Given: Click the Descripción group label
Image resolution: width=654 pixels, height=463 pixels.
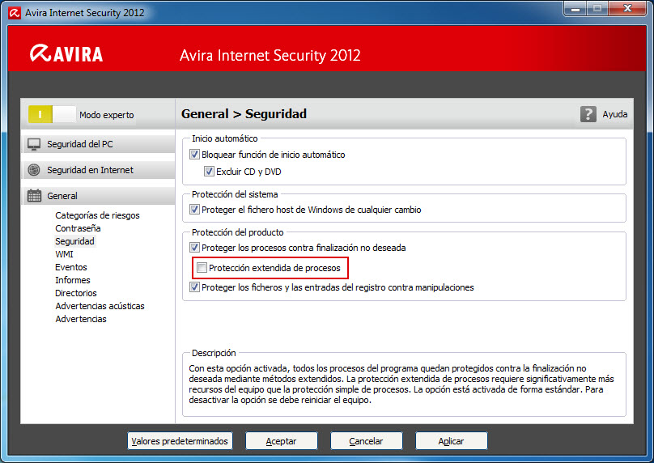Looking at the screenshot, I should coord(214,353).
